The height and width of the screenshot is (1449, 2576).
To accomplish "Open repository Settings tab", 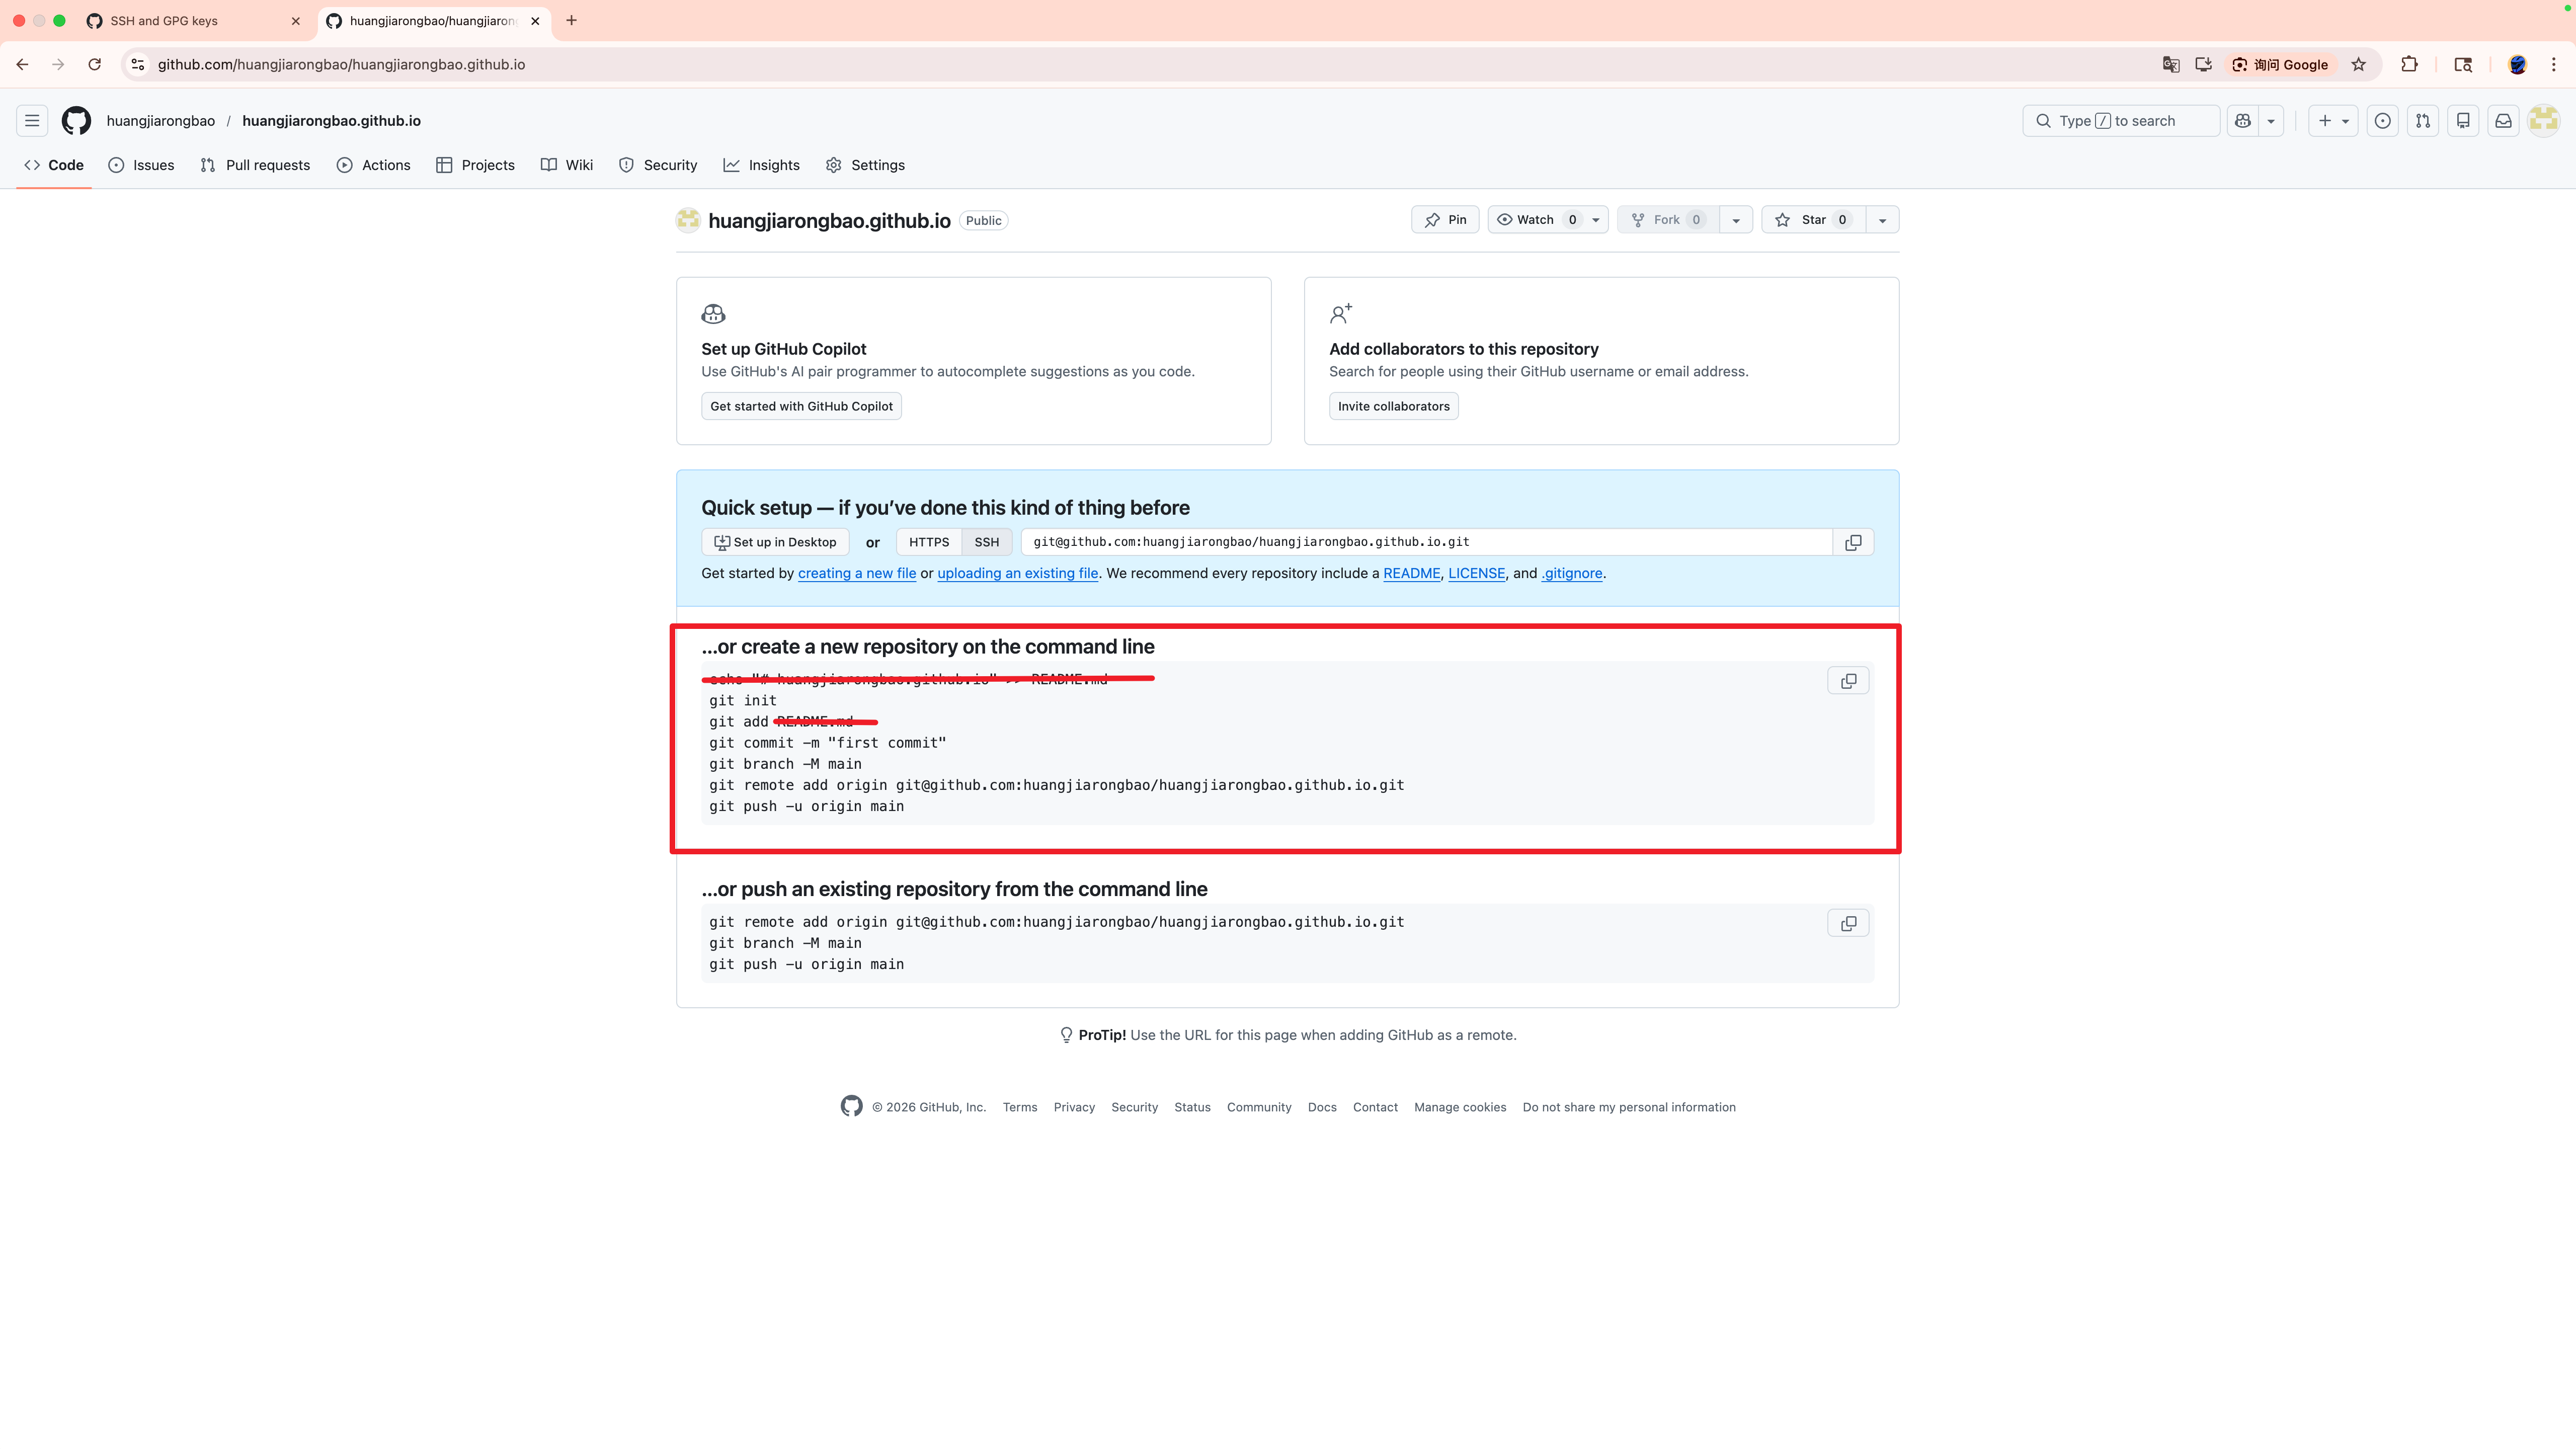I will (866, 165).
